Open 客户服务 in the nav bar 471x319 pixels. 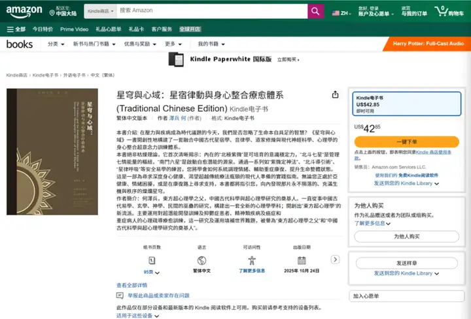click(x=162, y=29)
